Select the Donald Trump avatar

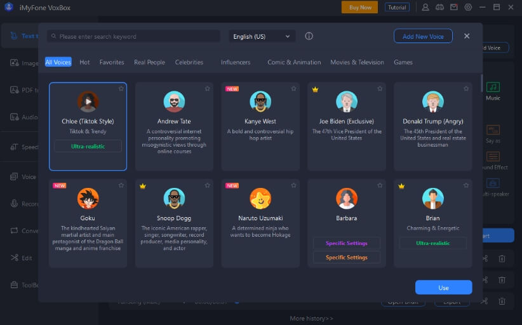(x=433, y=102)
